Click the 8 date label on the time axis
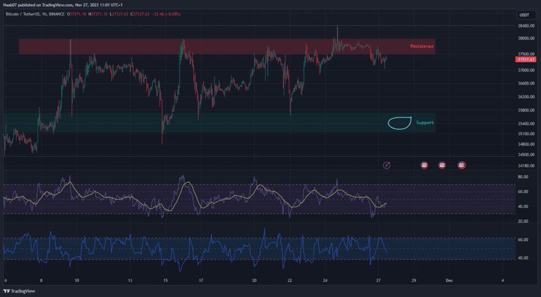541x297 pixels. (41, 281)
